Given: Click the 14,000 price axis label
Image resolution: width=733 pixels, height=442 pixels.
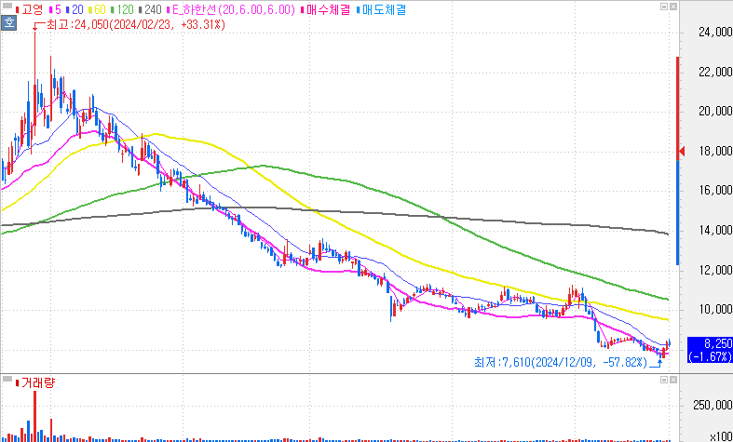Looking at the screenshot, I should tap(714, 230).
